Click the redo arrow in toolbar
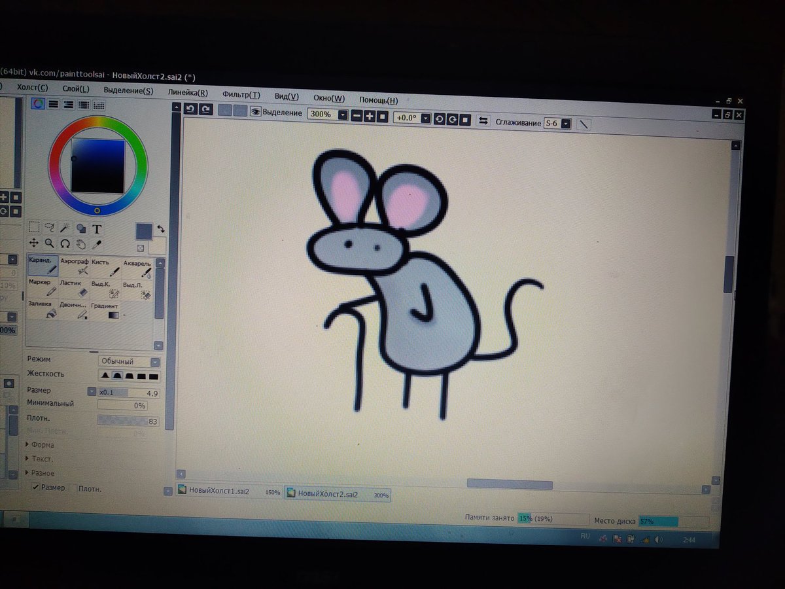The image size is (785, 589). pyautogui.click(x=205, y=110)
